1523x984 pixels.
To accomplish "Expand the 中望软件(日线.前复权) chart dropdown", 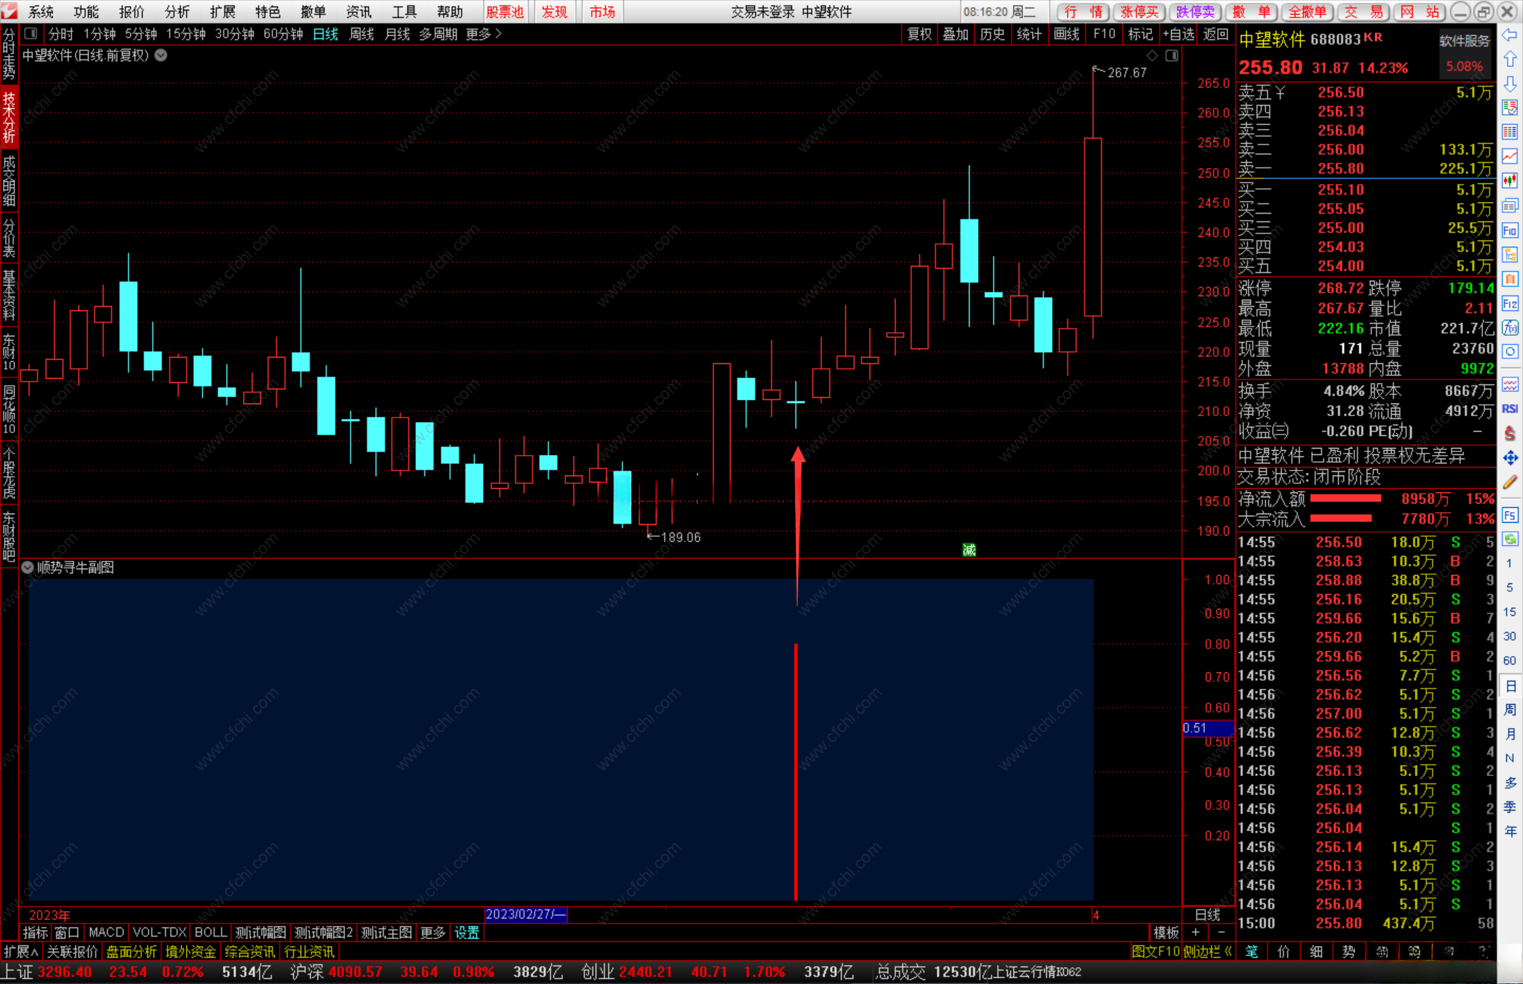I will click(161, 55).
